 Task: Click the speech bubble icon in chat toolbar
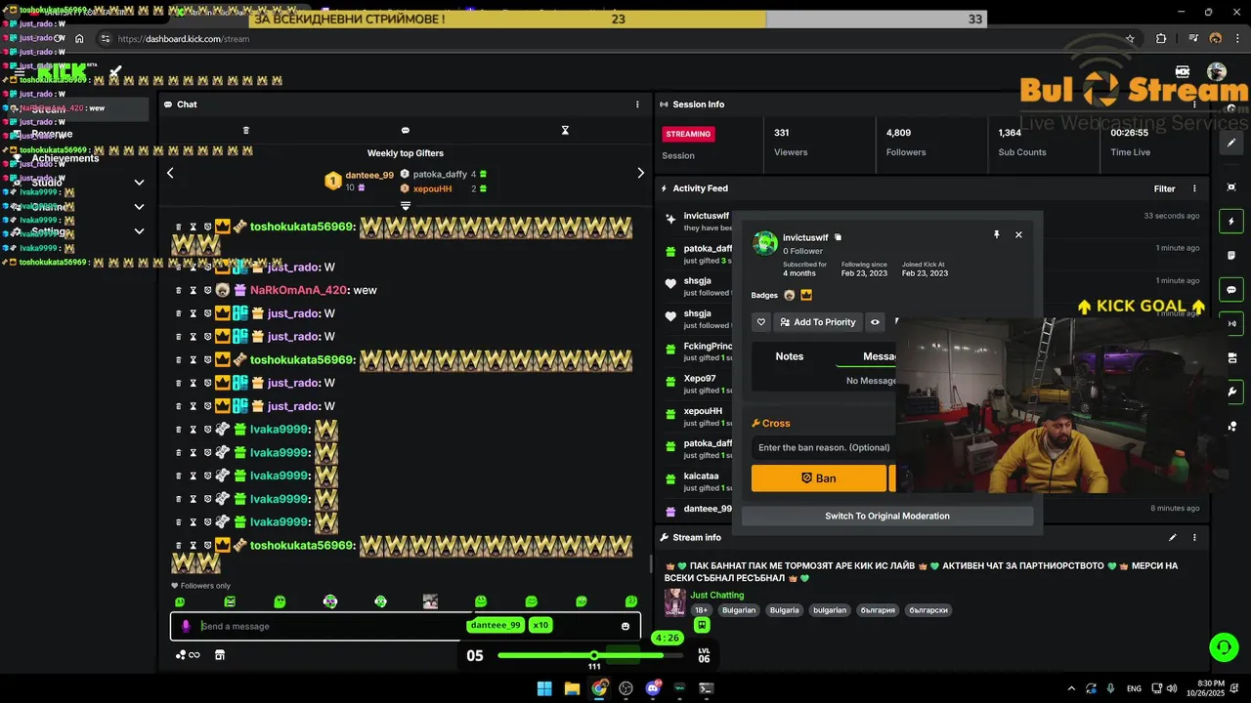(406, 130)
